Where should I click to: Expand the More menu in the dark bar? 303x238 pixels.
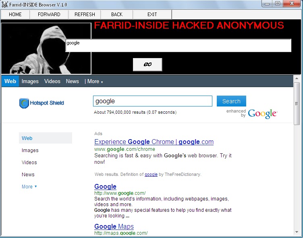tap(95, 81)
